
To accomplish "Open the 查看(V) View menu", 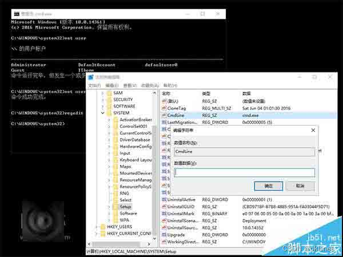I will [130, 85].
